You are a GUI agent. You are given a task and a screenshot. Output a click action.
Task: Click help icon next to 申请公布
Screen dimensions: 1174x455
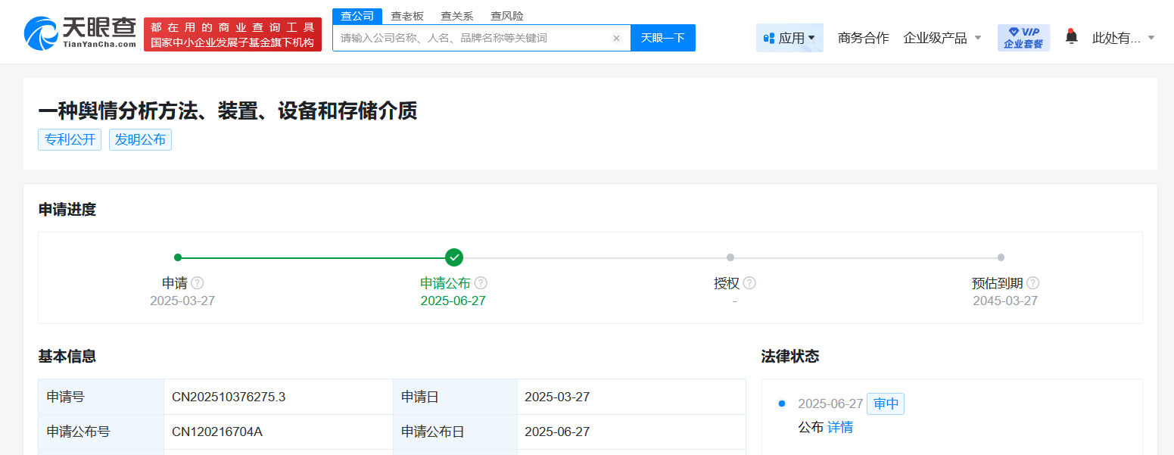pyautogui.click(x=481, y=283)
